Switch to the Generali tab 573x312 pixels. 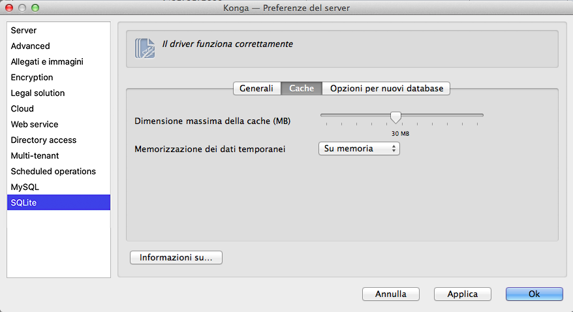256,88
